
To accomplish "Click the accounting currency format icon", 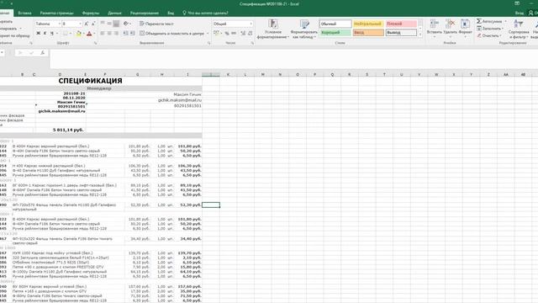I will (216, 34).
